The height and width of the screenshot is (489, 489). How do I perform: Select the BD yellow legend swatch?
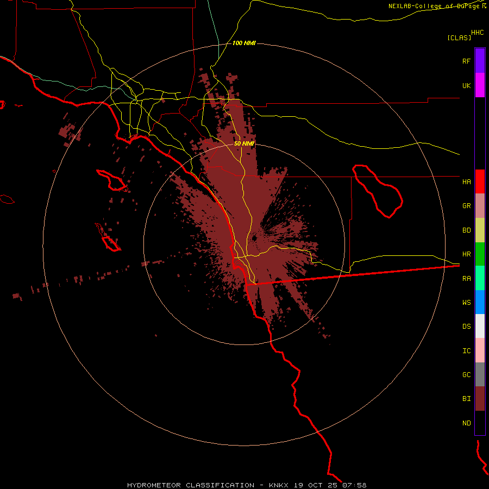pyautogui.click(x=480, y=230)
